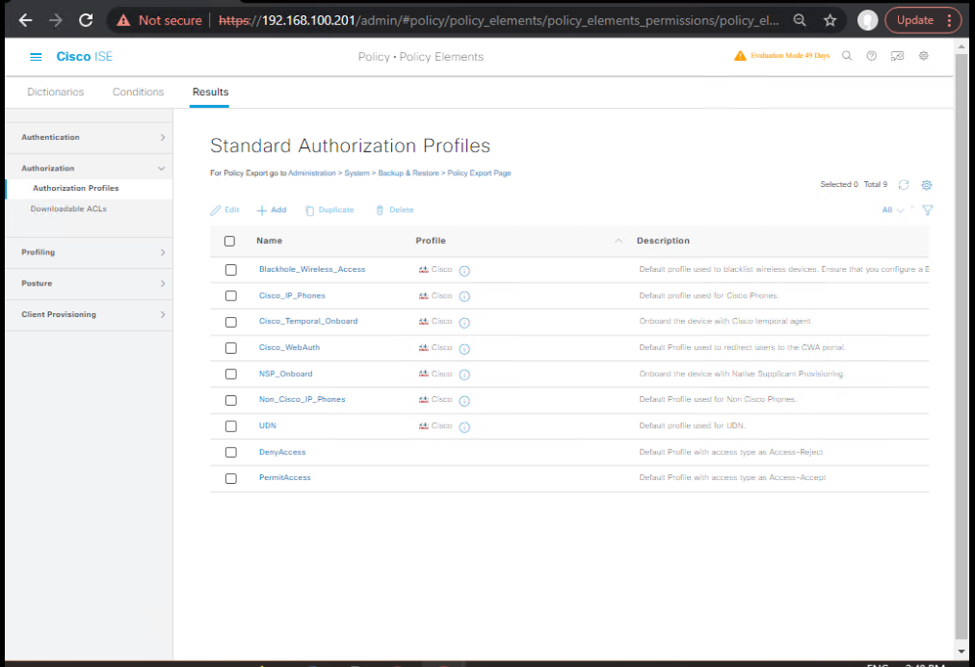
Task: Show info for UDN profile
Action: coord(464,427)
